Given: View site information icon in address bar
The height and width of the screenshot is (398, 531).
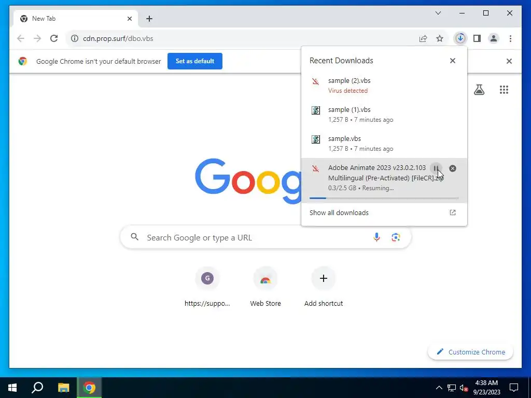Looking at the screenshot, I should 75,38.
